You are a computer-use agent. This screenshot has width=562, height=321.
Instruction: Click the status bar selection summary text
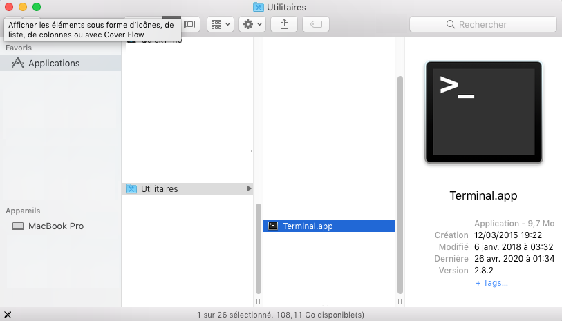pos(281,315)
